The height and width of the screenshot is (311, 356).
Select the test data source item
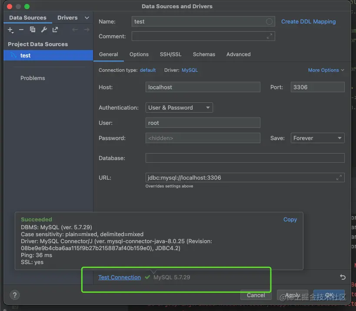(x=48, y=55)
